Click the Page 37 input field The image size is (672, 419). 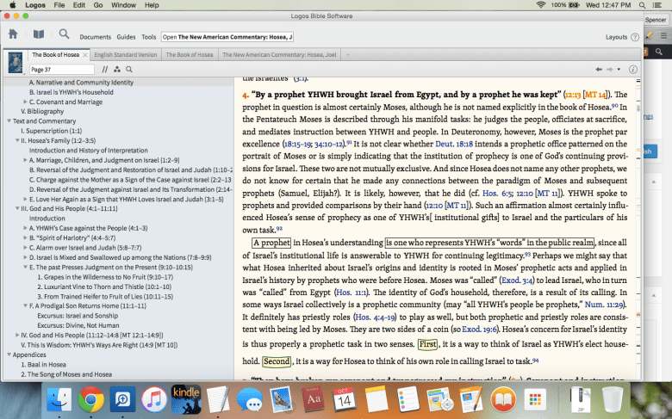[62, 69]
